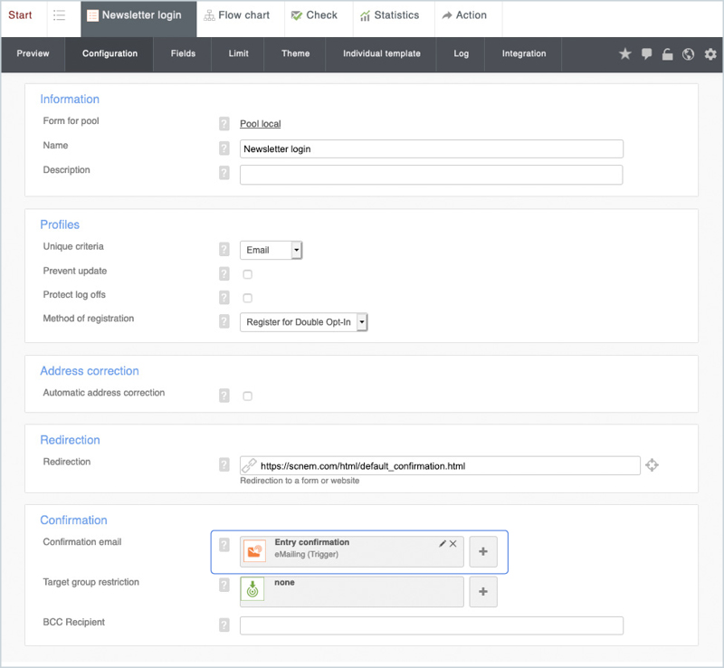Click into the BCC Recipient field

[x=431, y=625]
